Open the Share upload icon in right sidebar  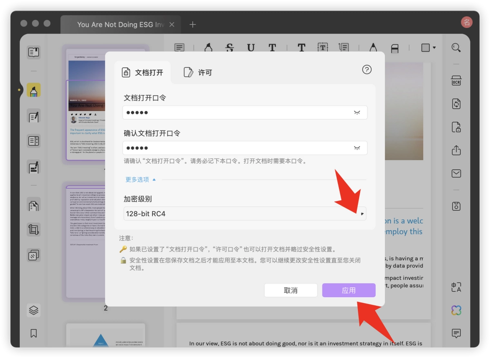[x=456, y=150]
